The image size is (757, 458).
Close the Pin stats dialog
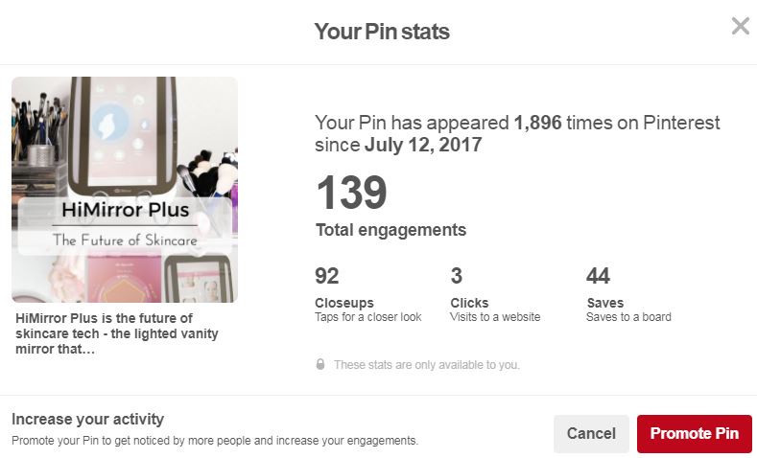pos(740,26)
